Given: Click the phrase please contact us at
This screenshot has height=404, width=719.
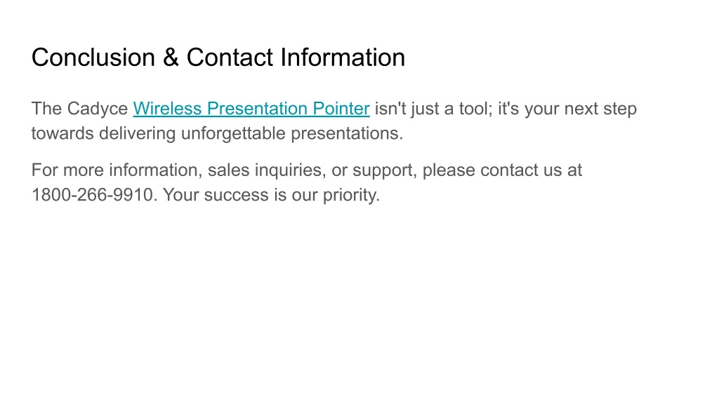Looking at the screenshot, I should [x=502, y=170].
